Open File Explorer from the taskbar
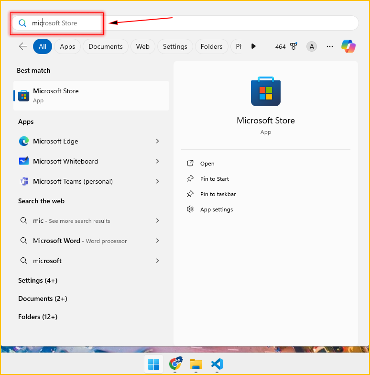370x375 pixels. (196, 364)
